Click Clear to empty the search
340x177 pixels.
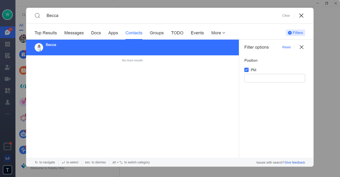click(286, 16)
